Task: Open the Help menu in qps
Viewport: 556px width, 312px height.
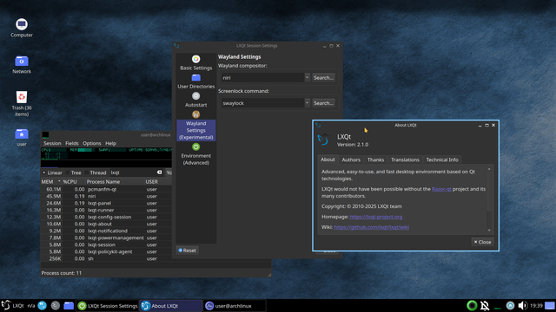Action: click(x=110, y=143)
